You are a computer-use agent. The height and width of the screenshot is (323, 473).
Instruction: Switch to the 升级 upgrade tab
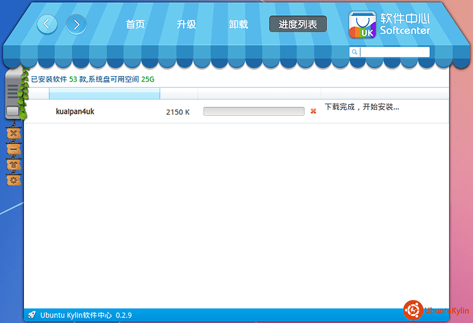pyautogui.click(x=186, y=24)
